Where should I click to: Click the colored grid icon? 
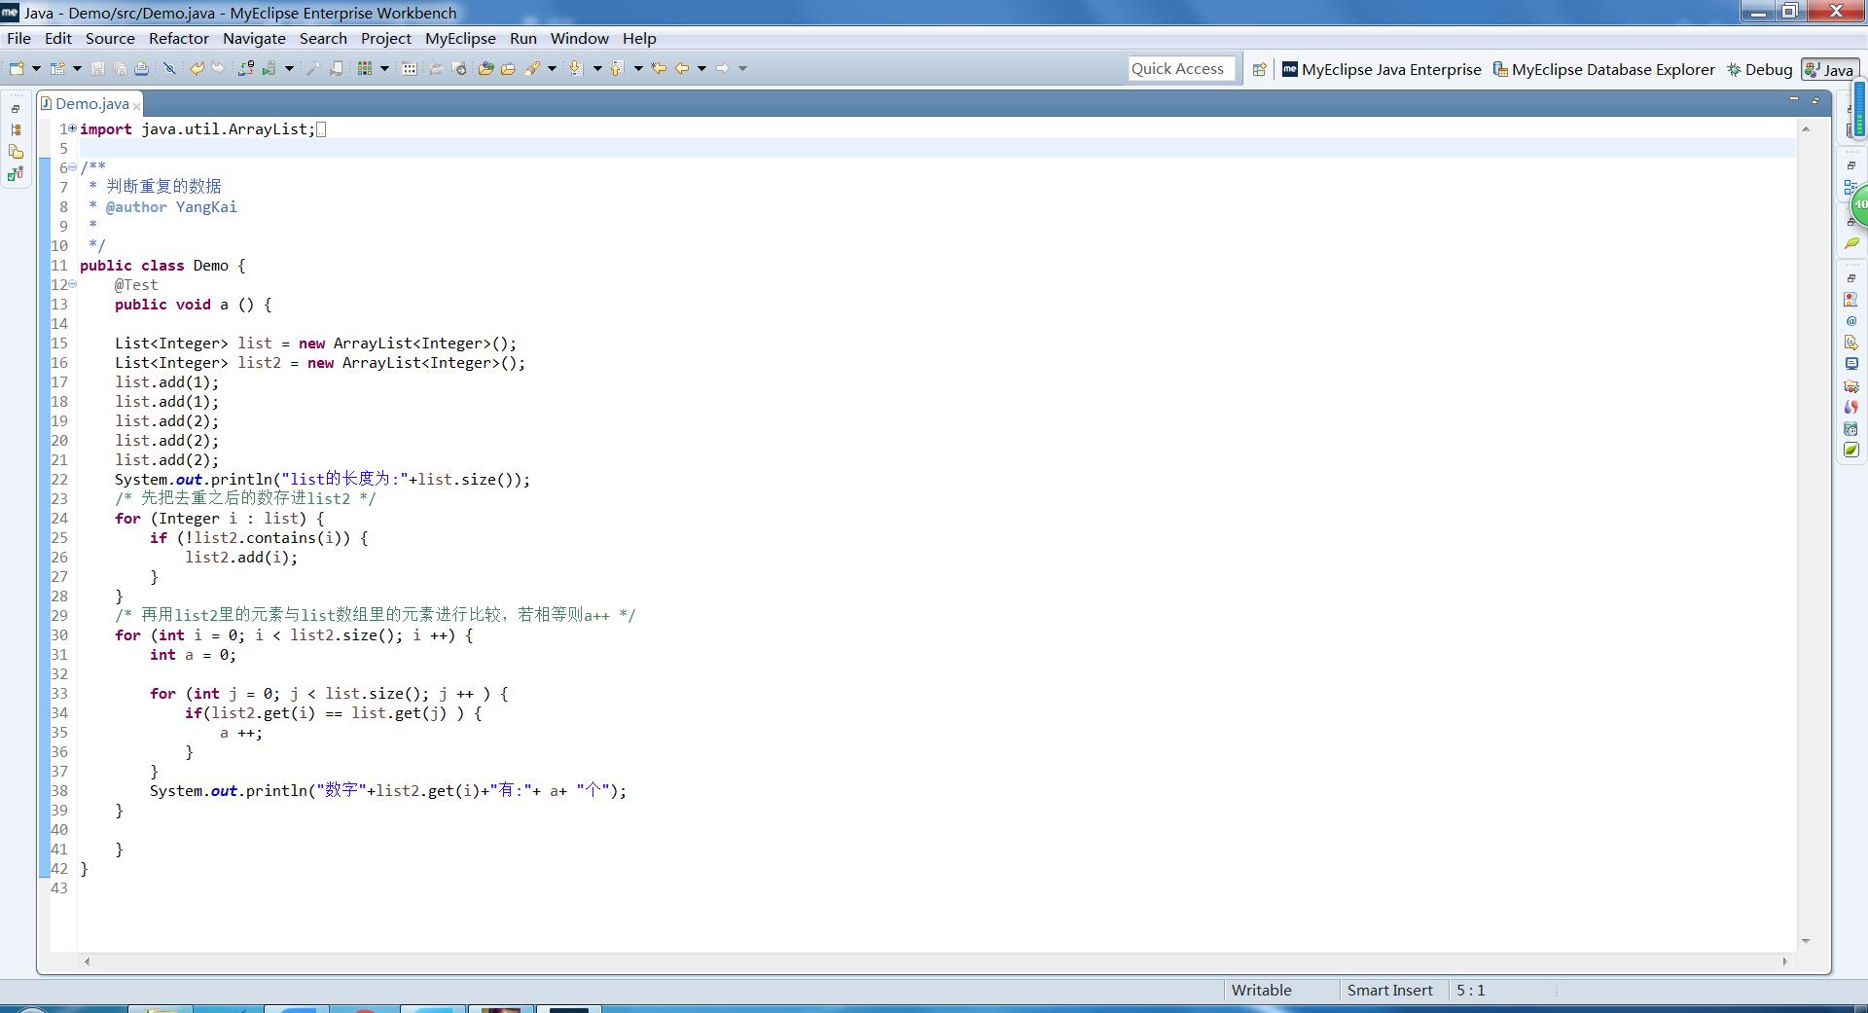tap(365, 68)
